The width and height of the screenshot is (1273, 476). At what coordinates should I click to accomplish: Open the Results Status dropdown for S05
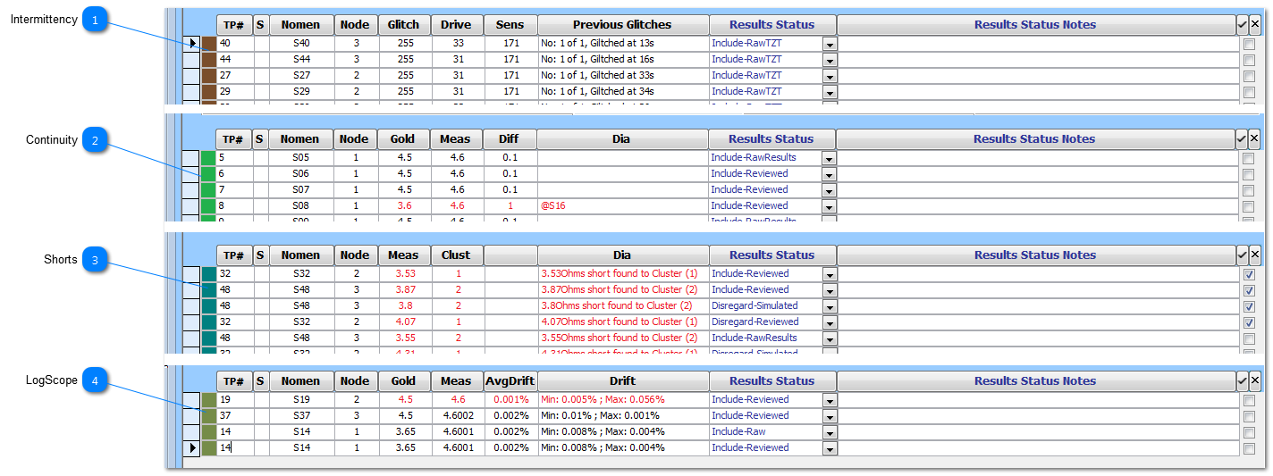(x=829, y=158)
